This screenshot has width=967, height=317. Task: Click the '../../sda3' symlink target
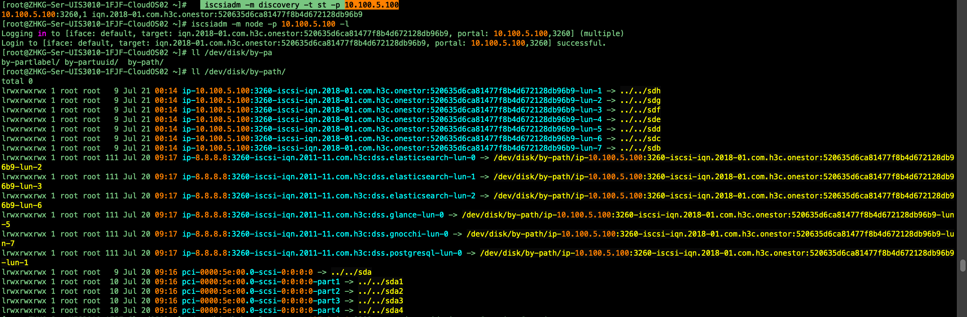coord(381,301)
